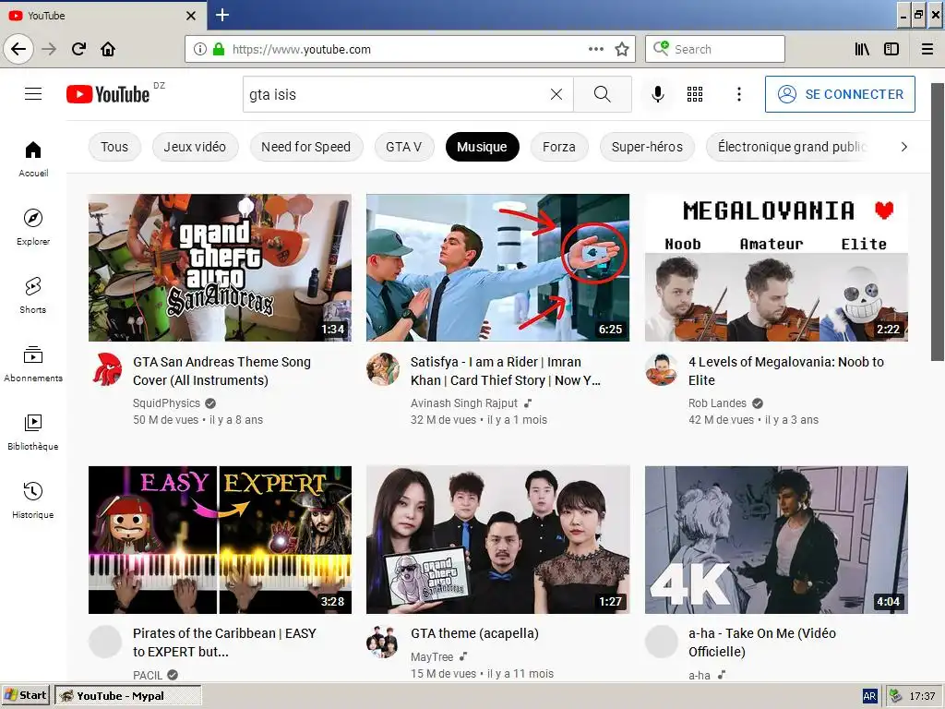The image size is (945, 709).
Task: Open the Windows Start button
Action: point(25,695)
